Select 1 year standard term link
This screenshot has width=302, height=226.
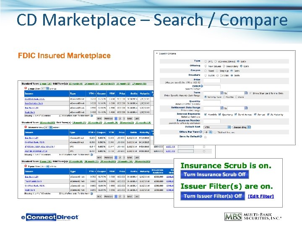point(46,84)
